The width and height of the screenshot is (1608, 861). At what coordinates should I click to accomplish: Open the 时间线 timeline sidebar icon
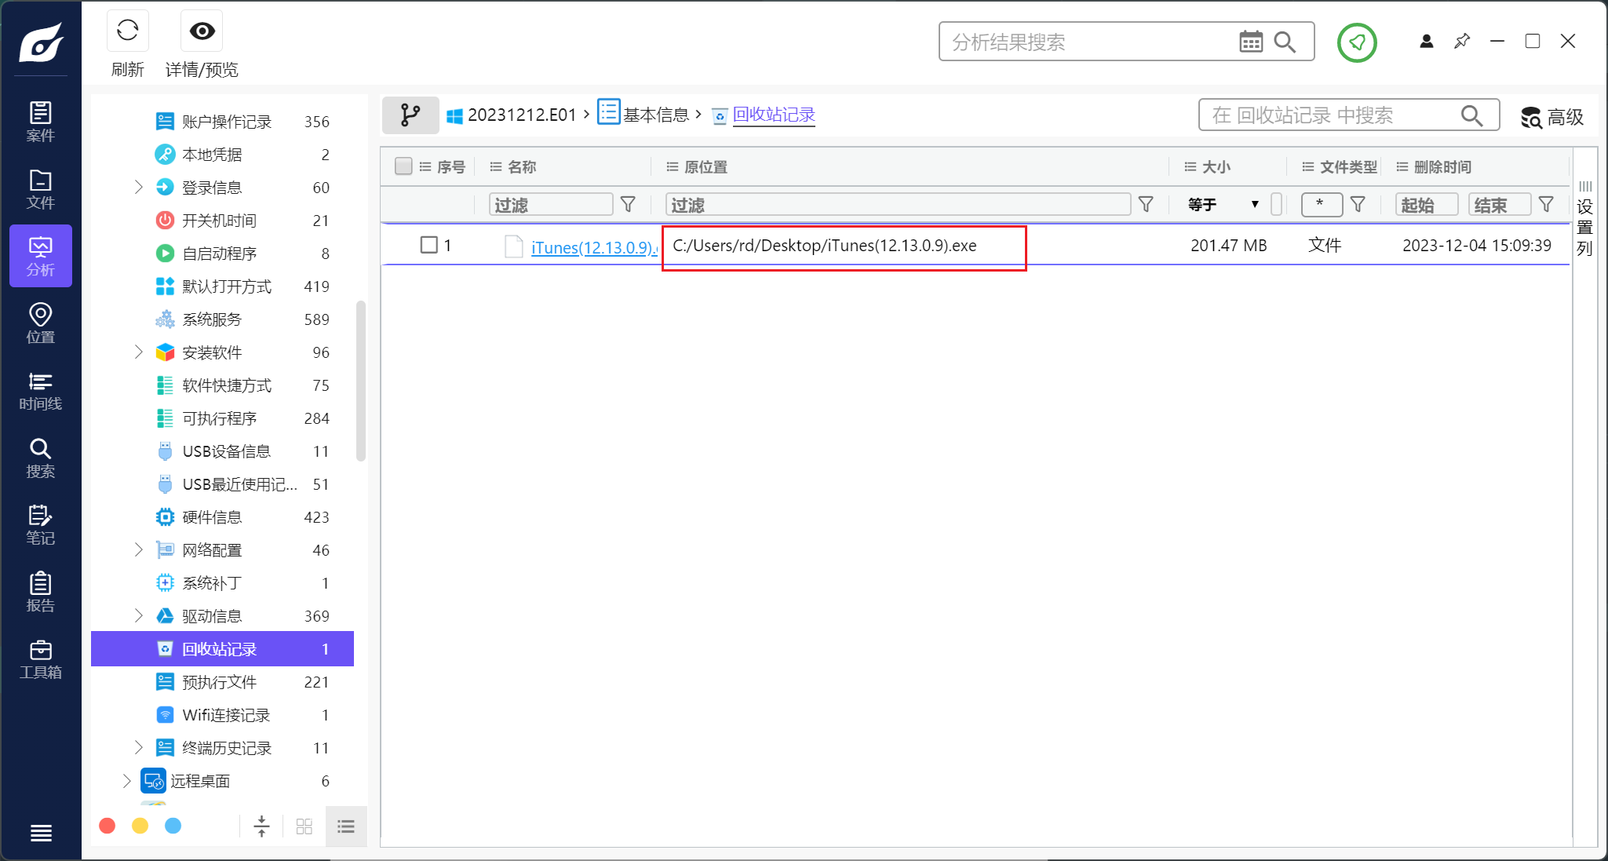coord(41,391)
